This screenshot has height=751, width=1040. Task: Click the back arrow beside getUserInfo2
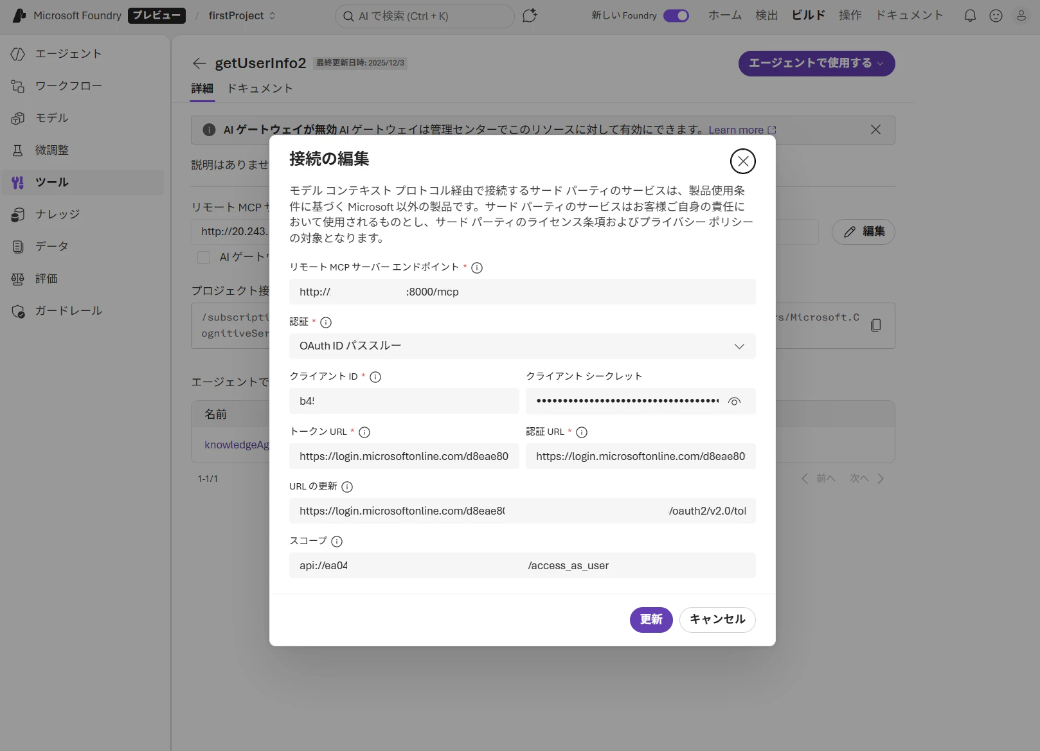click(x=199, y=63)
